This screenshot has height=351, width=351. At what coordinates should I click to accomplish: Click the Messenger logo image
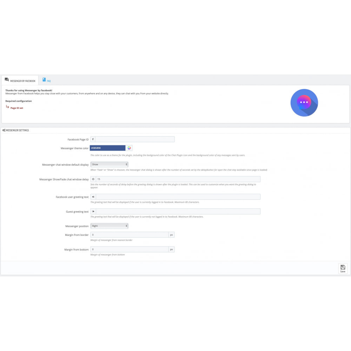tap(304, 103)
